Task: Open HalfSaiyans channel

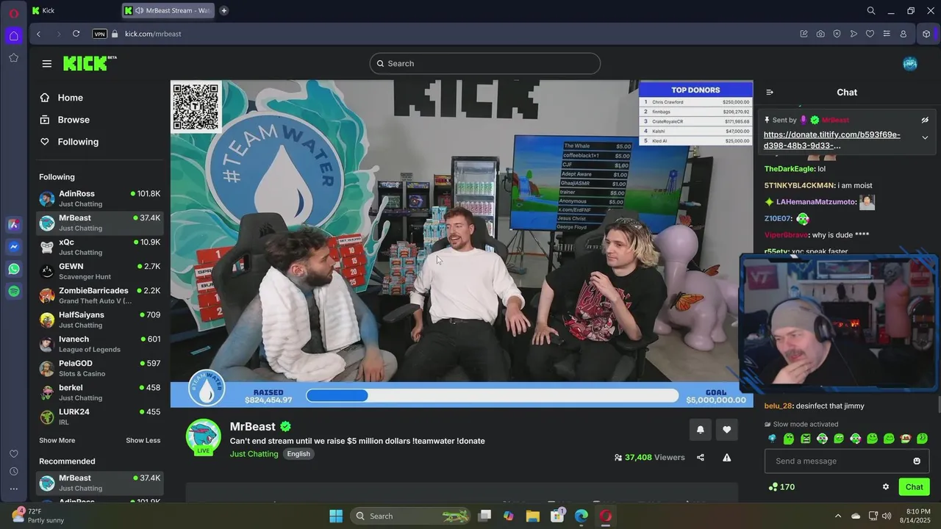Action: click(x=100, y=320)
